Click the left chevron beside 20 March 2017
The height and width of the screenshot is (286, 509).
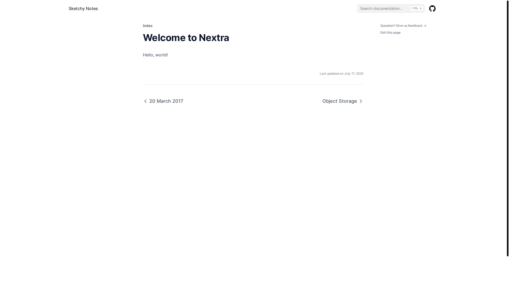tap(145, 101)
